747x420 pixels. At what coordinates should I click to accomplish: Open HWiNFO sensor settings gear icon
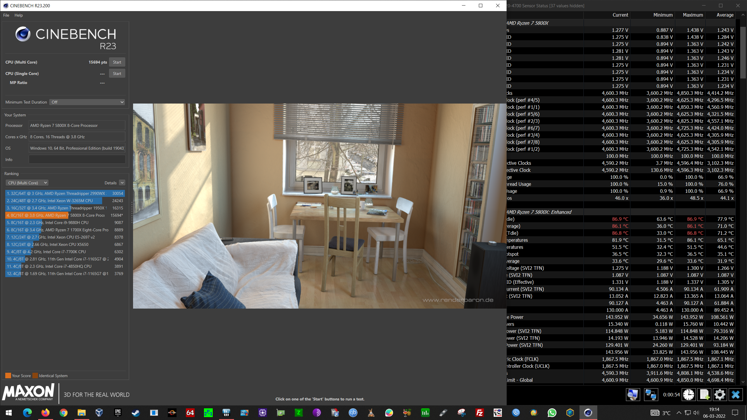tap(720, 395)
